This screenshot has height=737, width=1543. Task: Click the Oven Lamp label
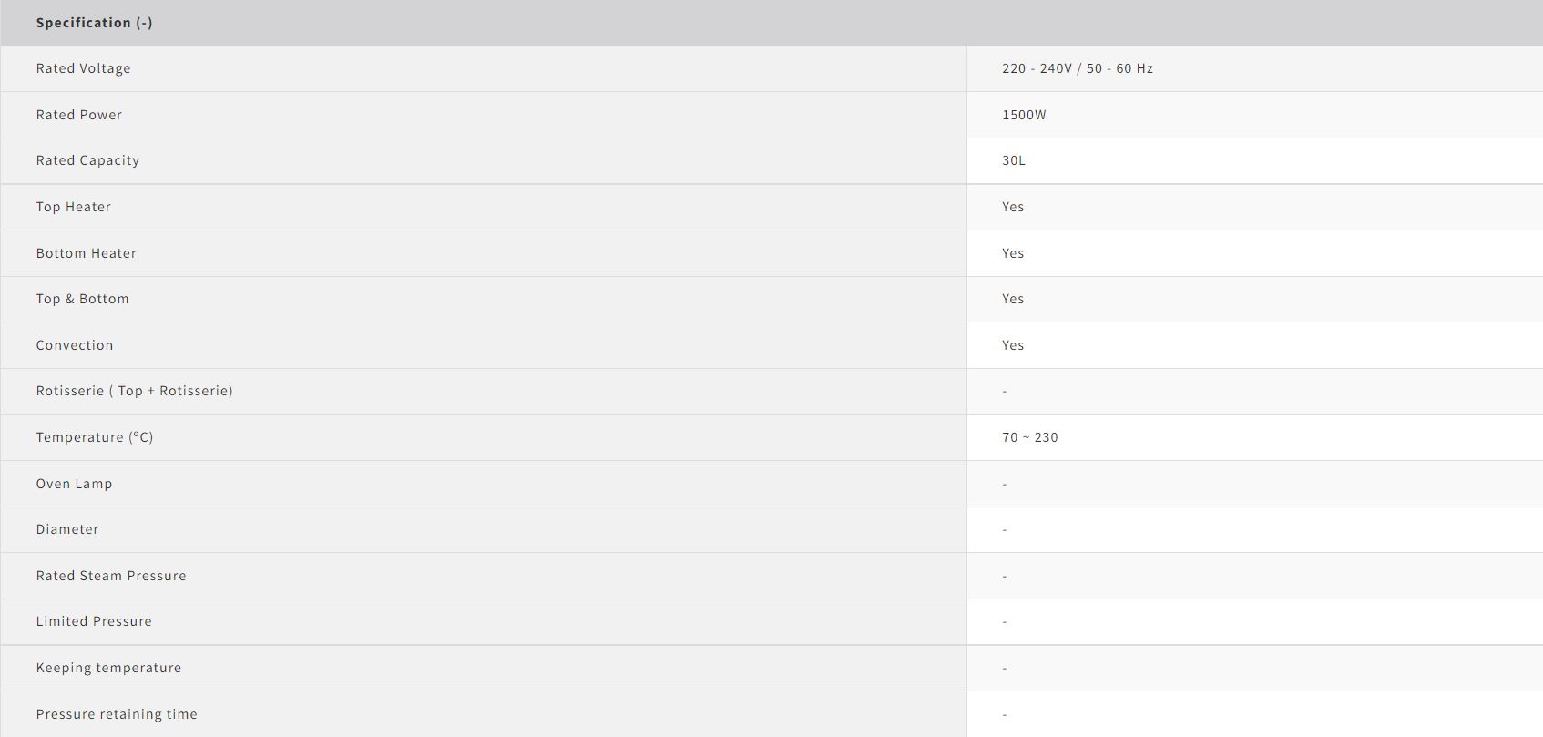pyautogui.click(x=74, y=484)
